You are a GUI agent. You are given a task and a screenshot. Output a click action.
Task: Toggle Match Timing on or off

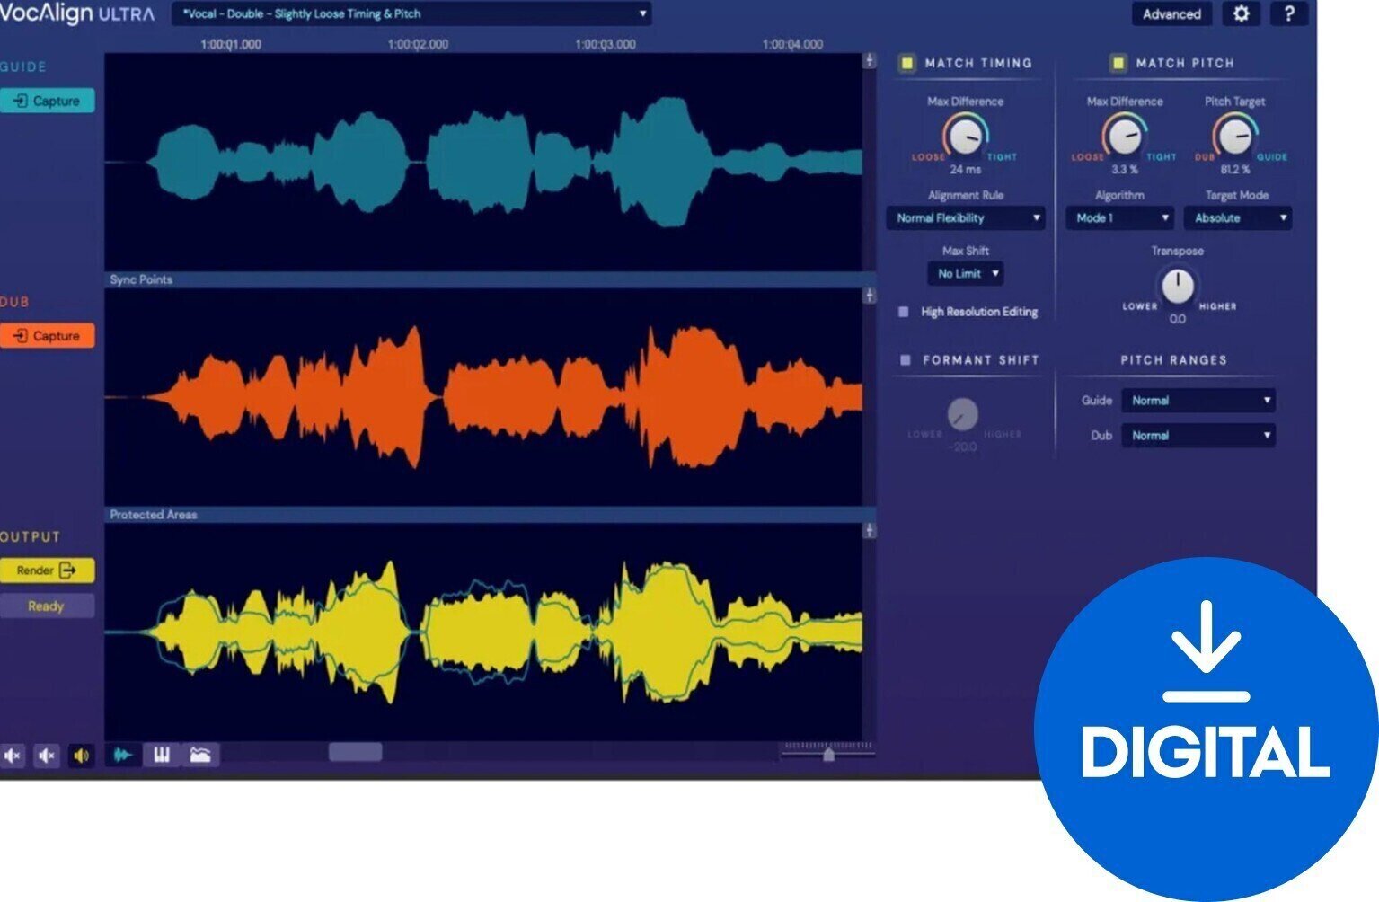click(x=906, y=63)
